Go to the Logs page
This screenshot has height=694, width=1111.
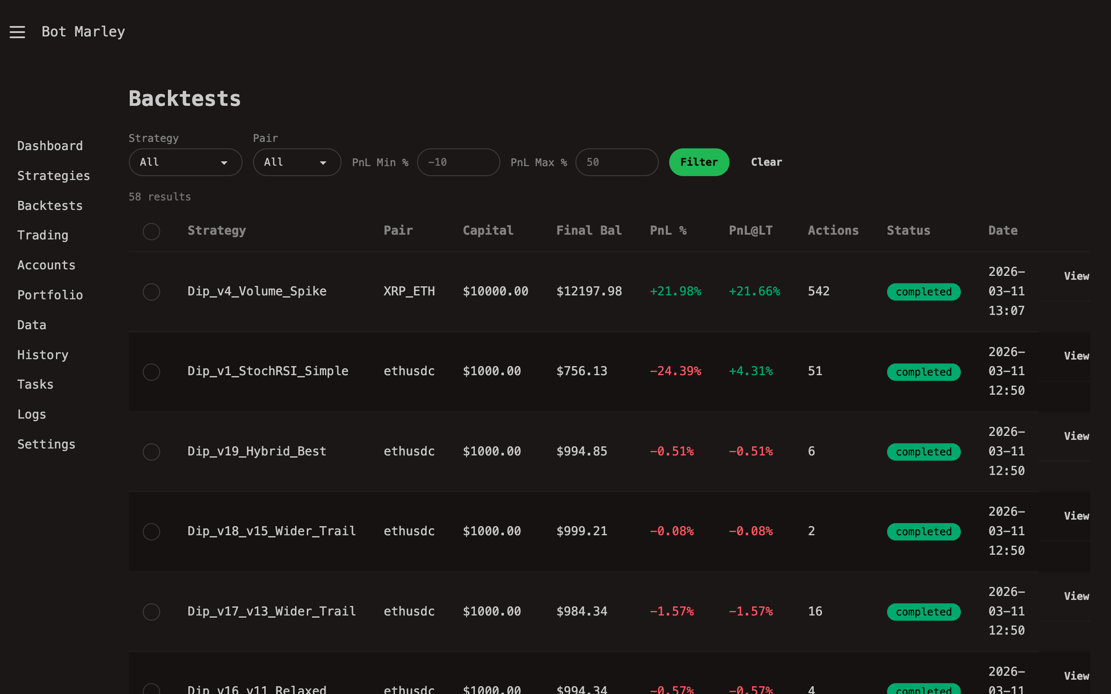pyautogui.click(x=31, y=414)
